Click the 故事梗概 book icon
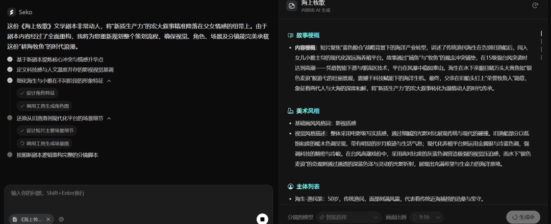551x224 pixels. click(x=291, y=35)
